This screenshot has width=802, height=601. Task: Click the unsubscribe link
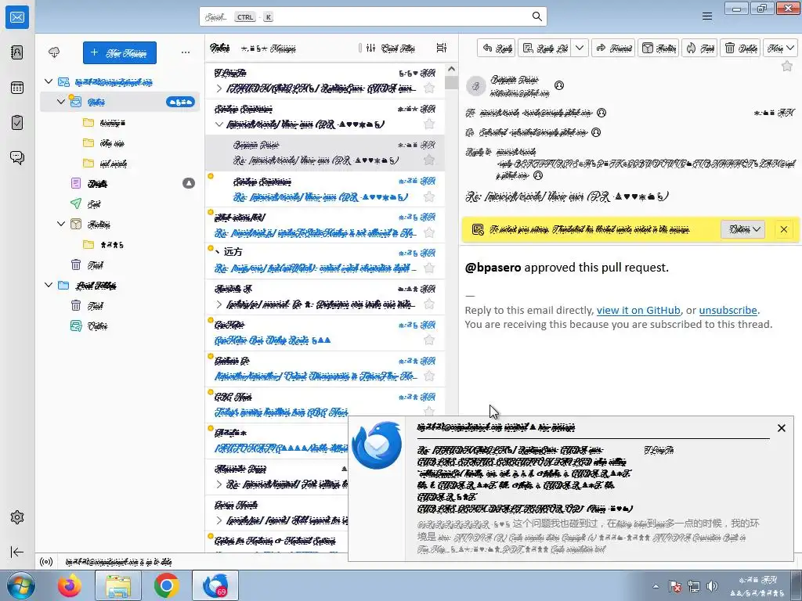click(728, 310)
